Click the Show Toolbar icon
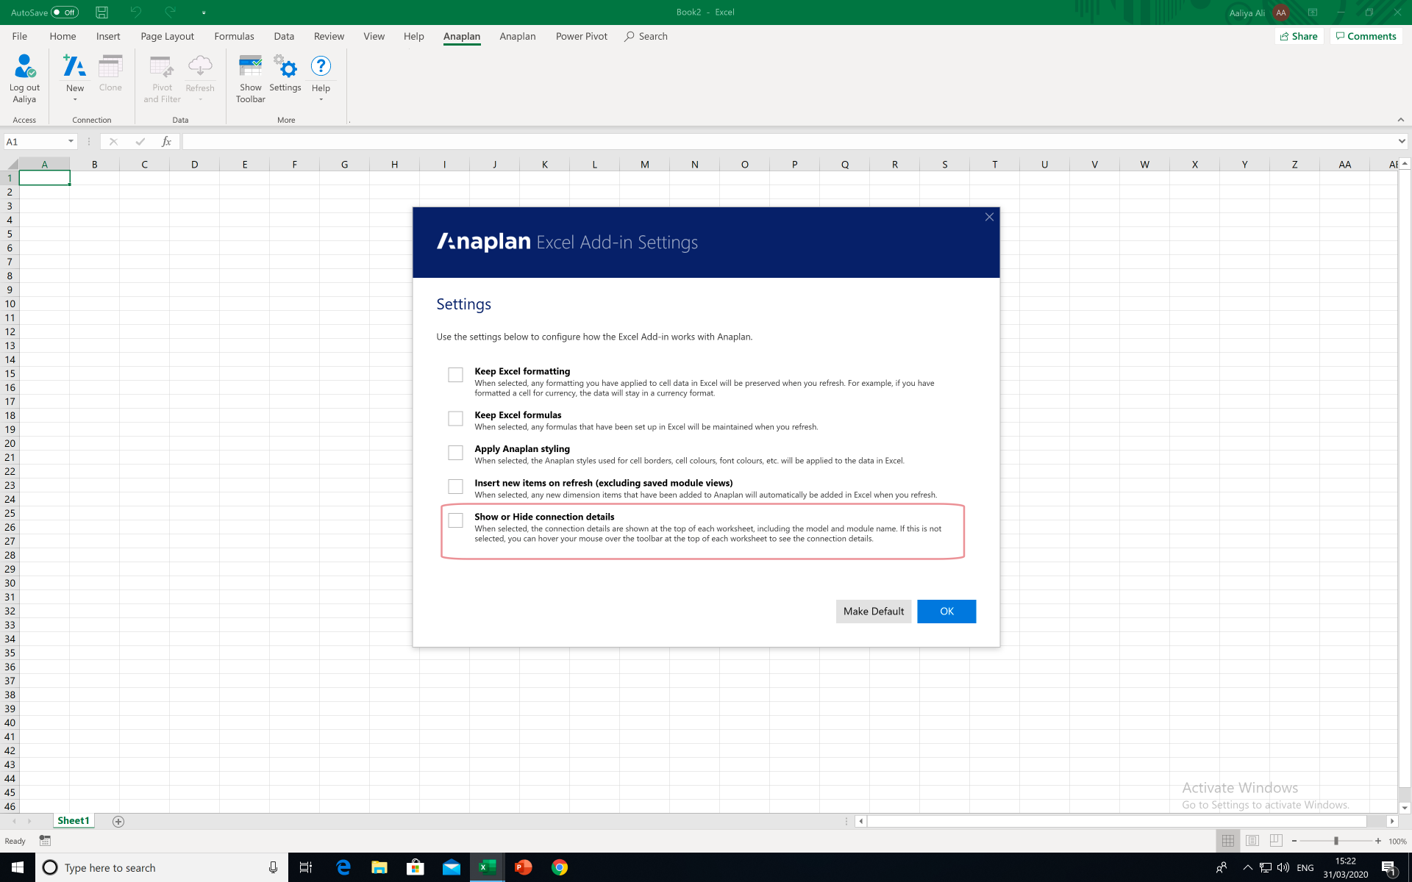 [250, 66]
